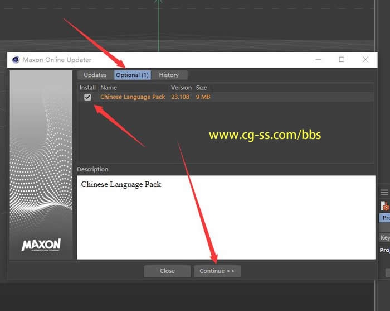Sort list by the Version column header

coord(181,88)
